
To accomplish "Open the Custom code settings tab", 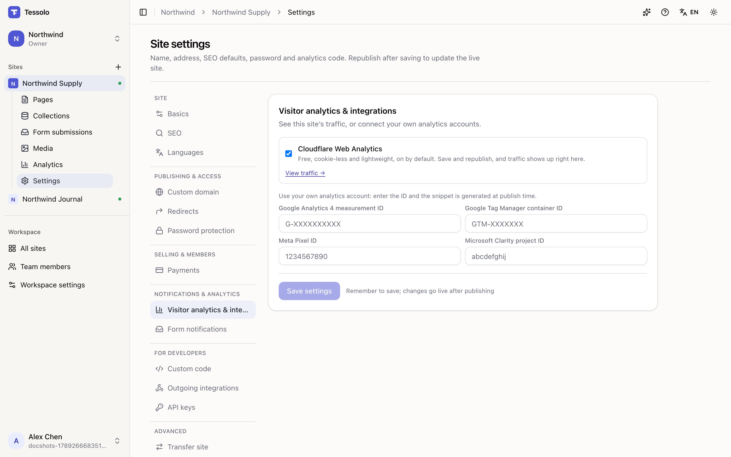I will coord(203,369).
